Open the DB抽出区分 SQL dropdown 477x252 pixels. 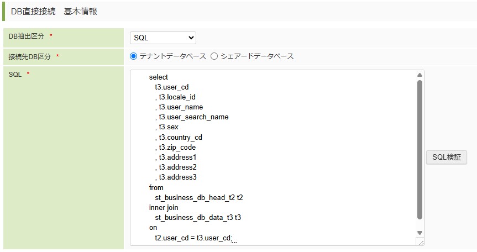(163, 38)
